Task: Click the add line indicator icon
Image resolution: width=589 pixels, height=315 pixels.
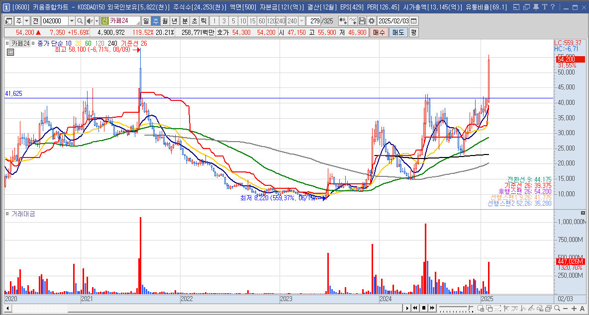Action: coord(353,21)
